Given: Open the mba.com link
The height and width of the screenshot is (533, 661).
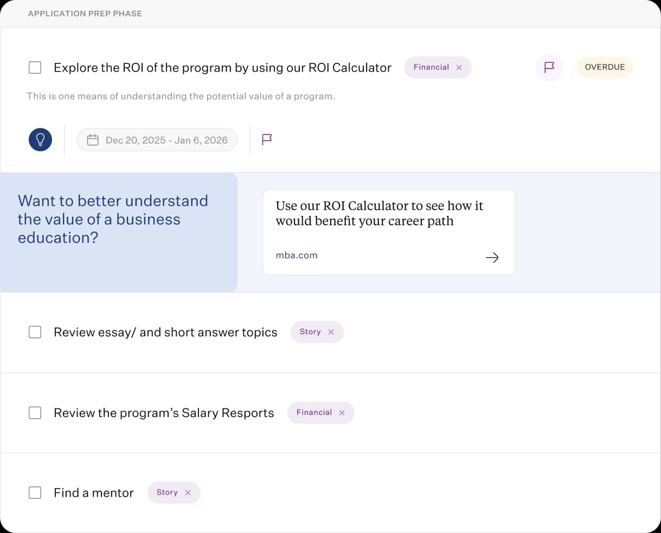Looking at the screenshot, I should [297, 255].
